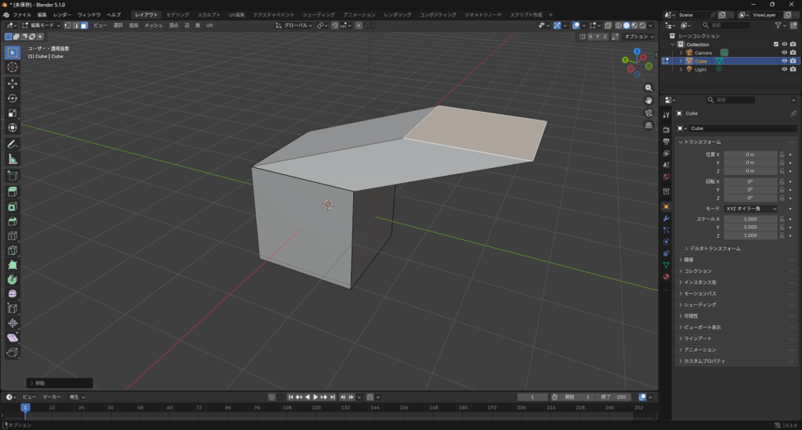Screen dimensions: 802x430
Task: Switch to camera view using camera gizmo
Action: [x=648, y=113]
